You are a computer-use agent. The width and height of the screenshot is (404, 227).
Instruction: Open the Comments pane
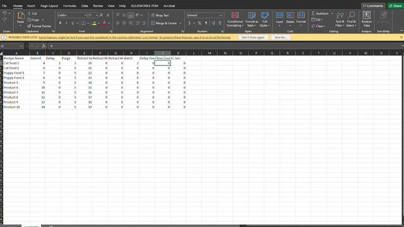373,6
